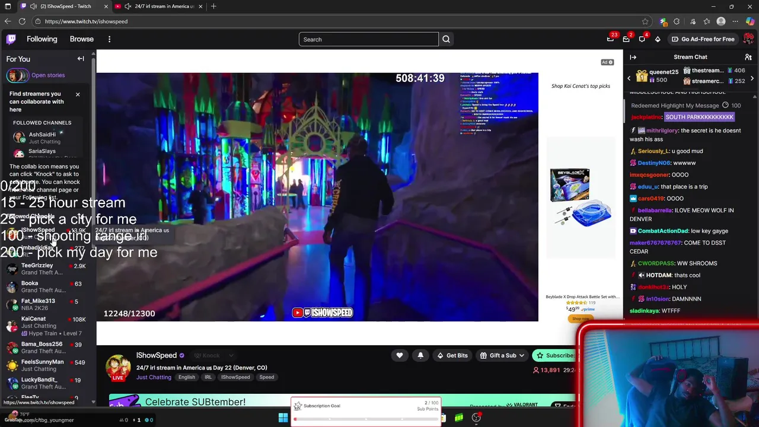Viewport: 759px width, 427px height.
Task: Open browser favorites list icon
Action: [707, 21]
